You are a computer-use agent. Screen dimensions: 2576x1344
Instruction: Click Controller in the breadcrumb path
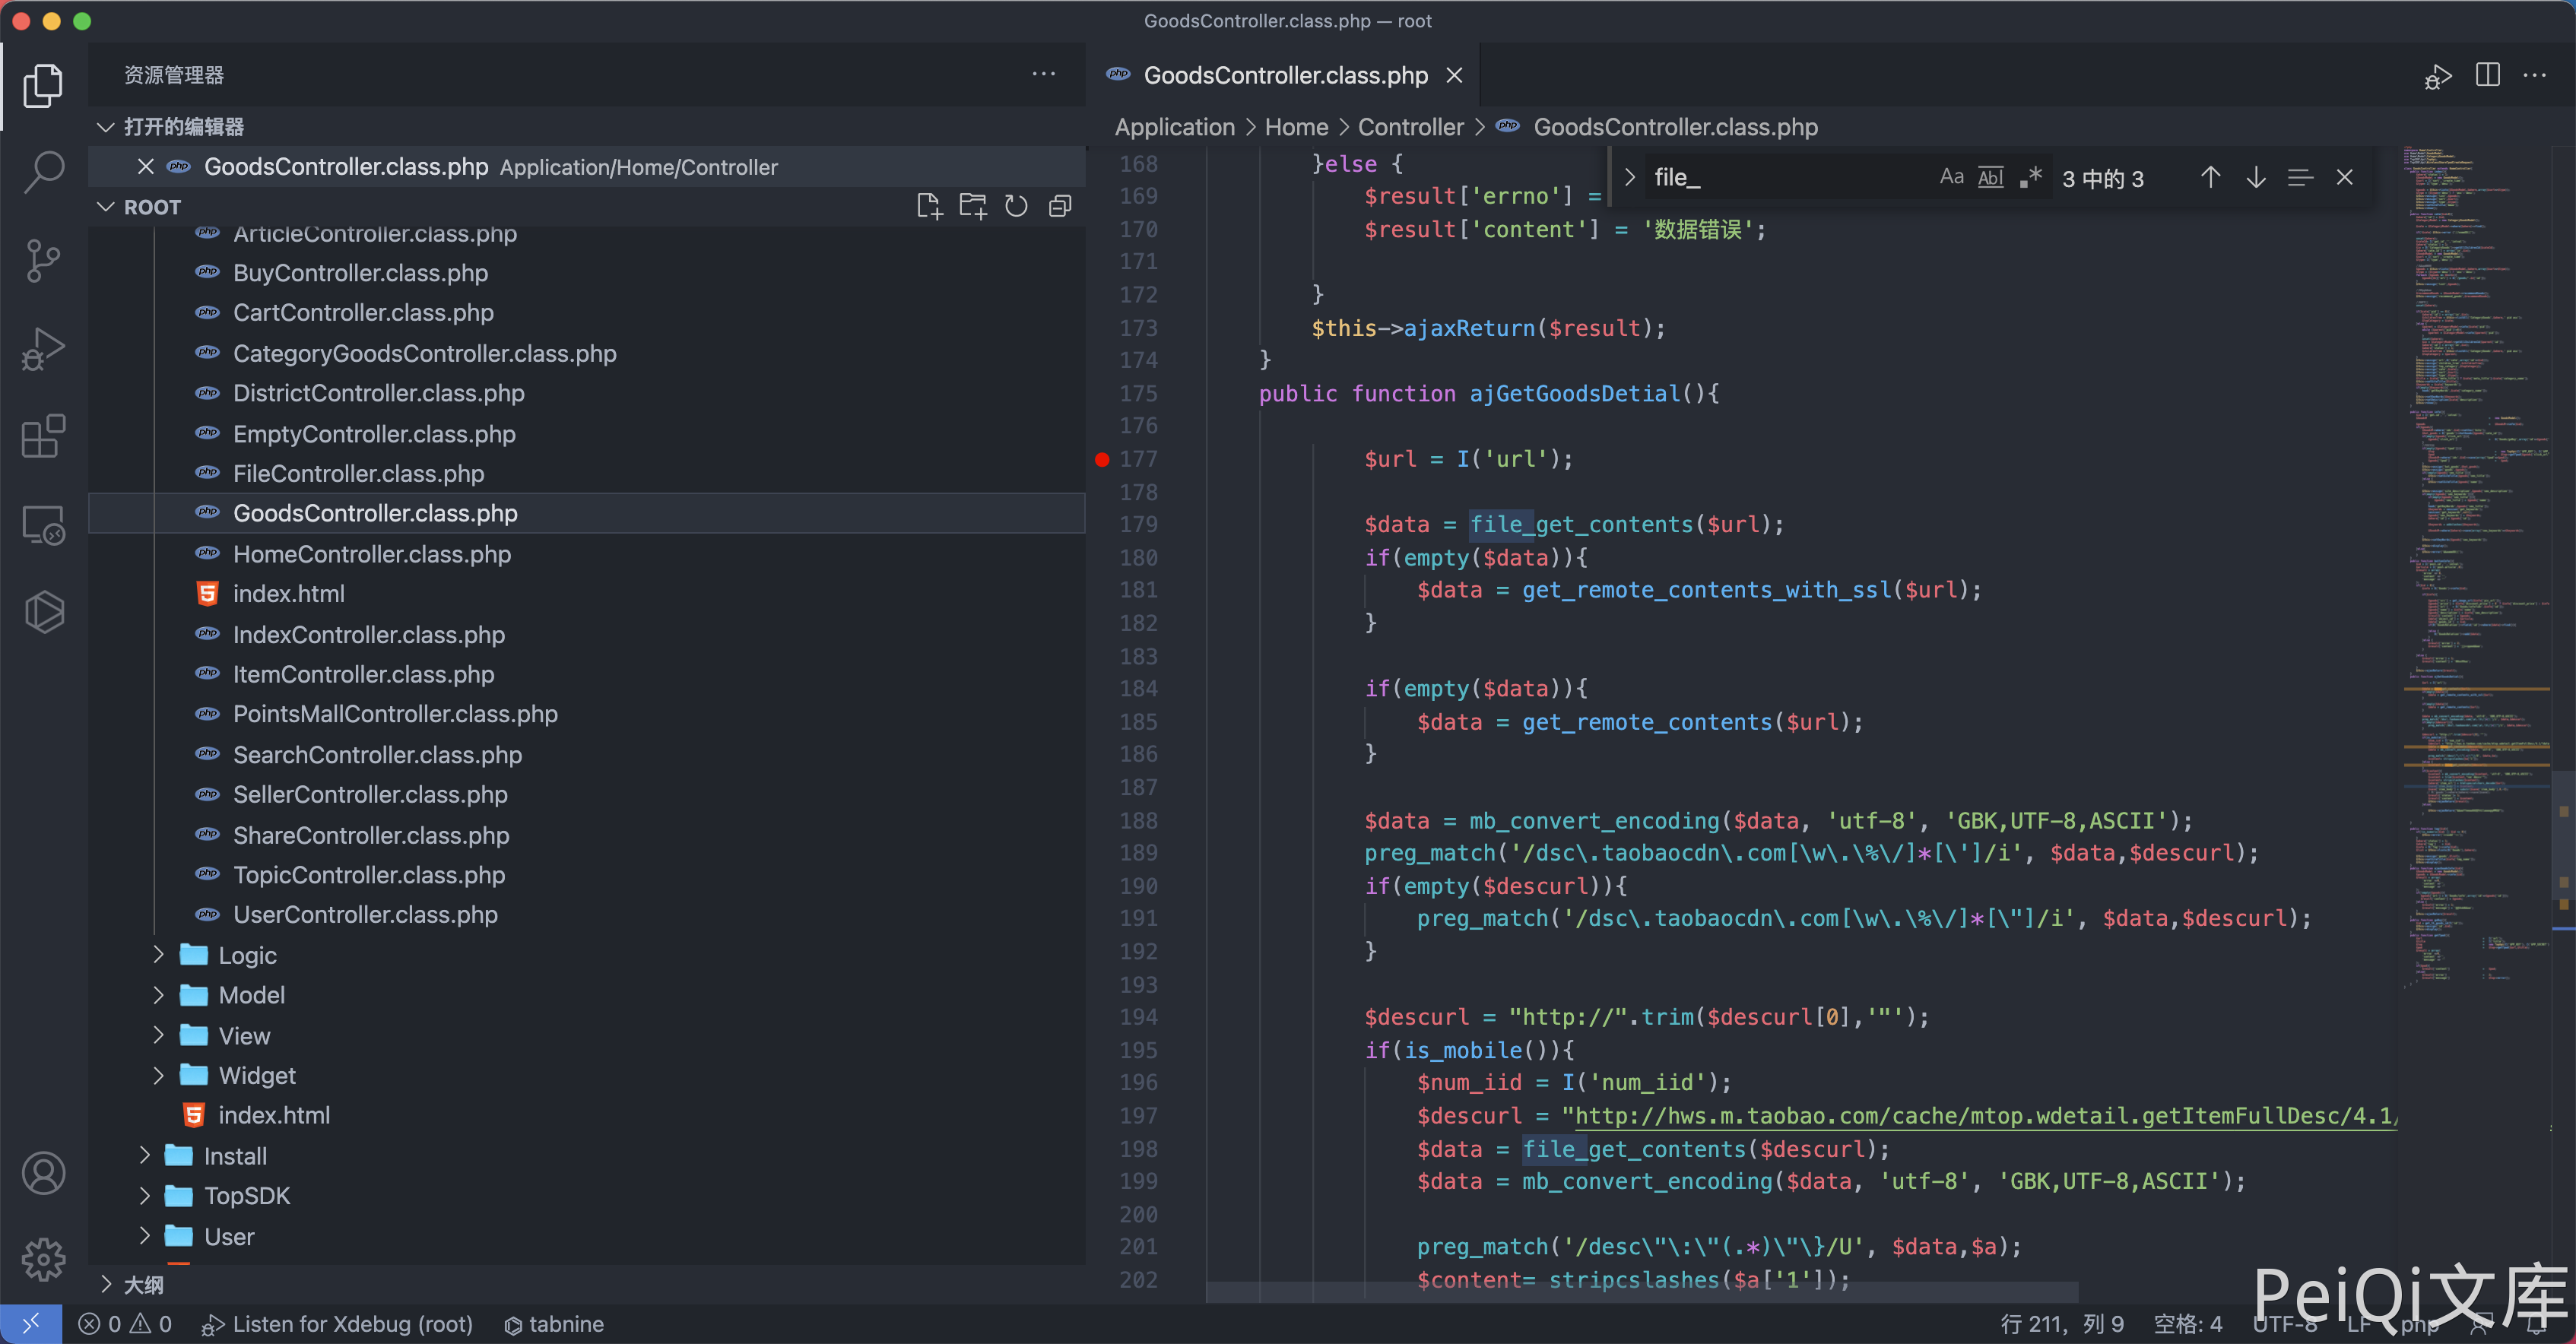pyautogui.click(x=1410, y=127)
